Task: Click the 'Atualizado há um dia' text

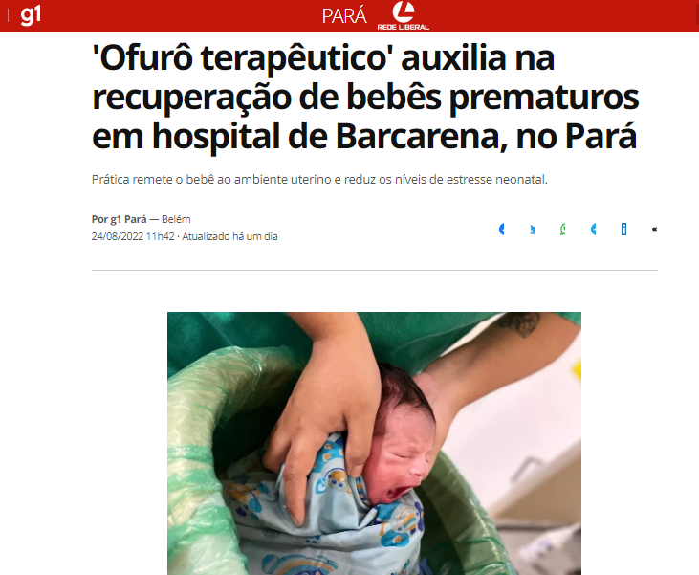Action: (229, 236)
